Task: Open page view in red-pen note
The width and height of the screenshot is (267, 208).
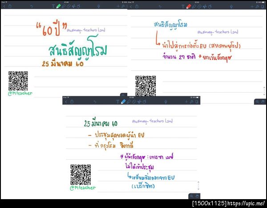Action: click(263, 7)
